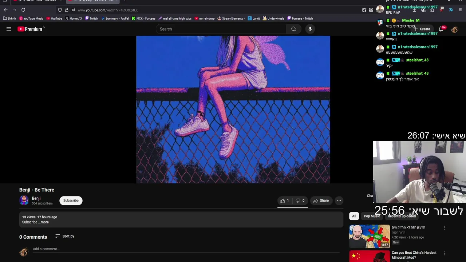Open options menu for the Hebrew video suggestion
This screenshot has height=262, width=466.
(445, 228)
